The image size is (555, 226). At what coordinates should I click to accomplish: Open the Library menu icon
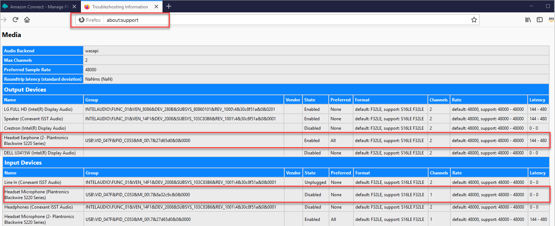point(528,20)
